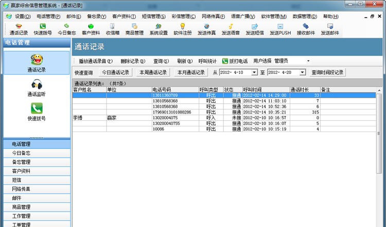
Task: Open the 网络传真(F) menu
Action: tap(213, 16)
